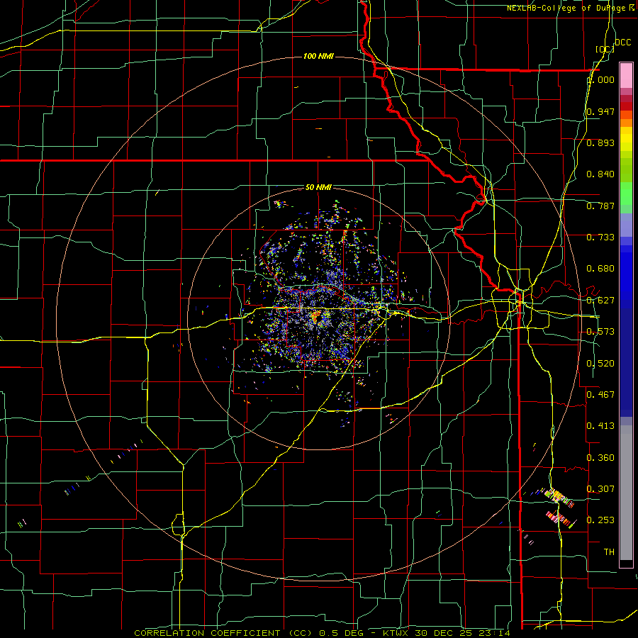Click the 0.467 legend value

[x=601, y=395]
